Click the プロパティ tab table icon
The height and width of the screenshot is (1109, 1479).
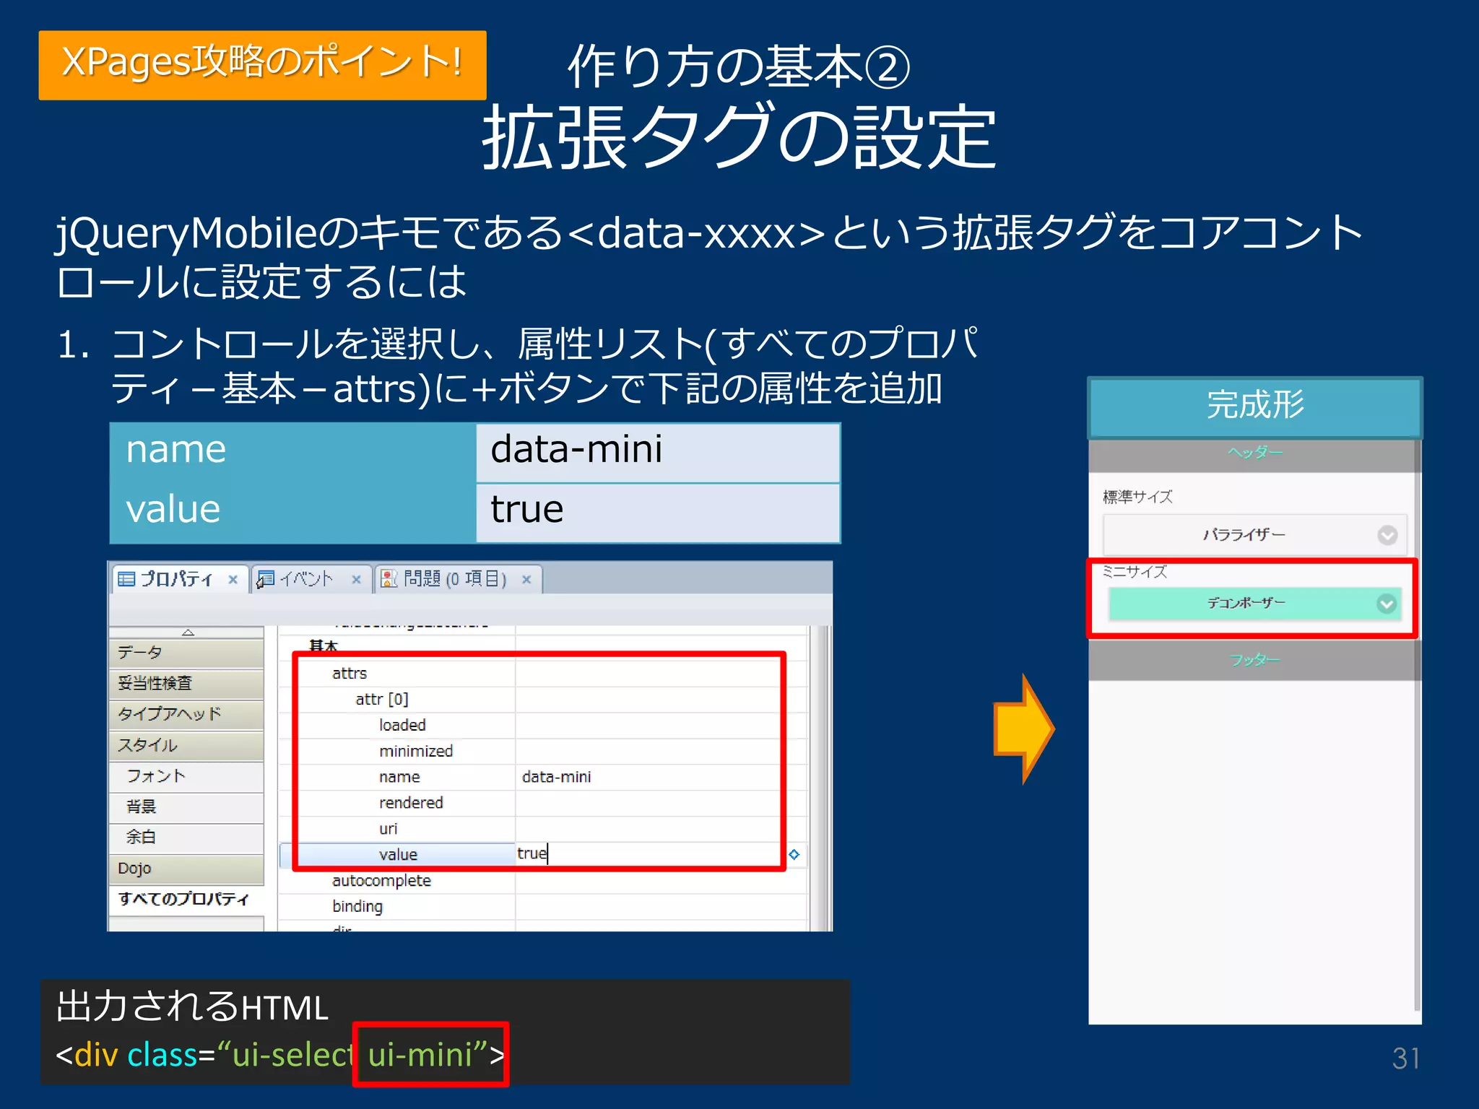pos(126,579)
